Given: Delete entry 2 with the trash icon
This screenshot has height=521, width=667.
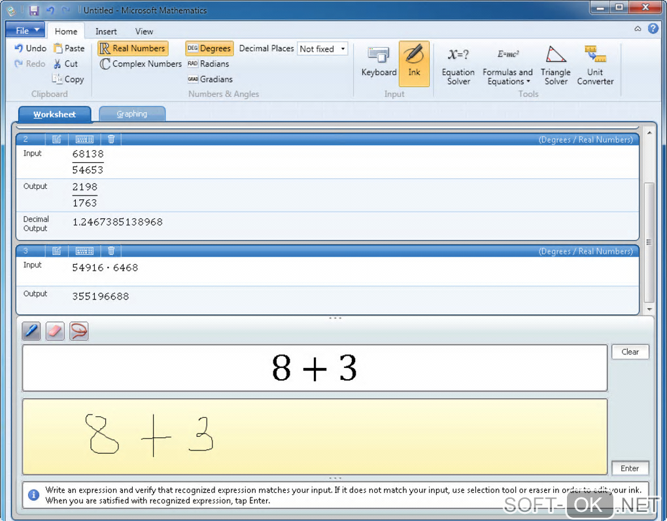Looking at the screenshot, I should [111, 139].
